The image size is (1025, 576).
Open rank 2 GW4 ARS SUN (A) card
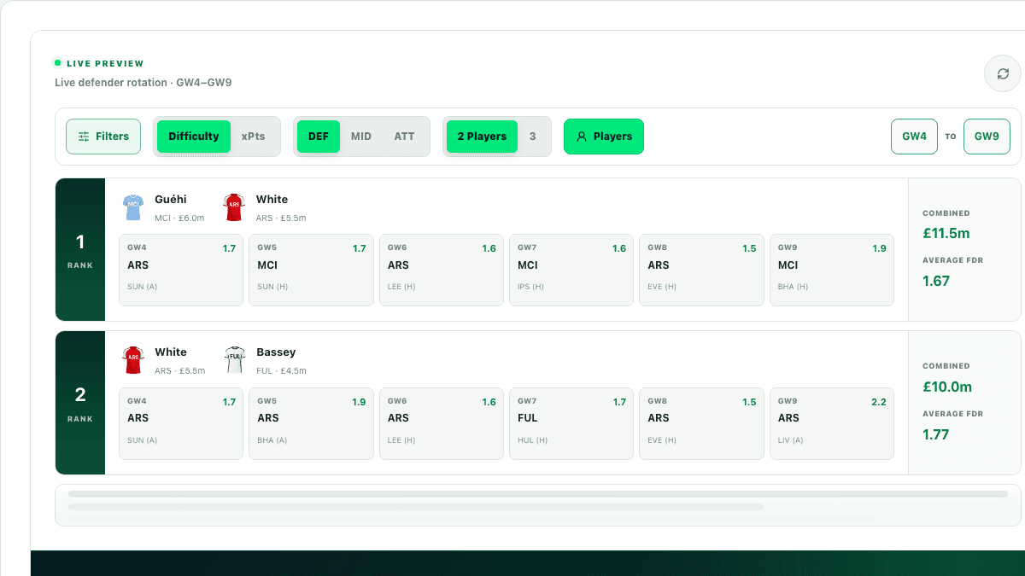click(x=181, y=424)
